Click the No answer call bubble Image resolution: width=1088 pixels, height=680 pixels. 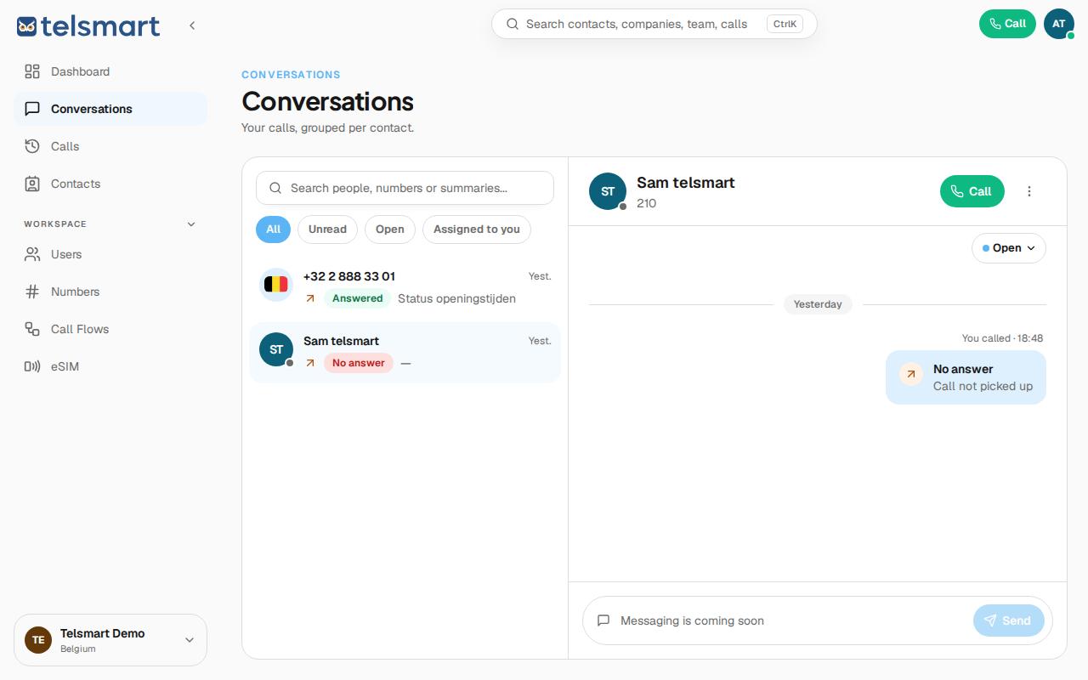click(966, 377)
